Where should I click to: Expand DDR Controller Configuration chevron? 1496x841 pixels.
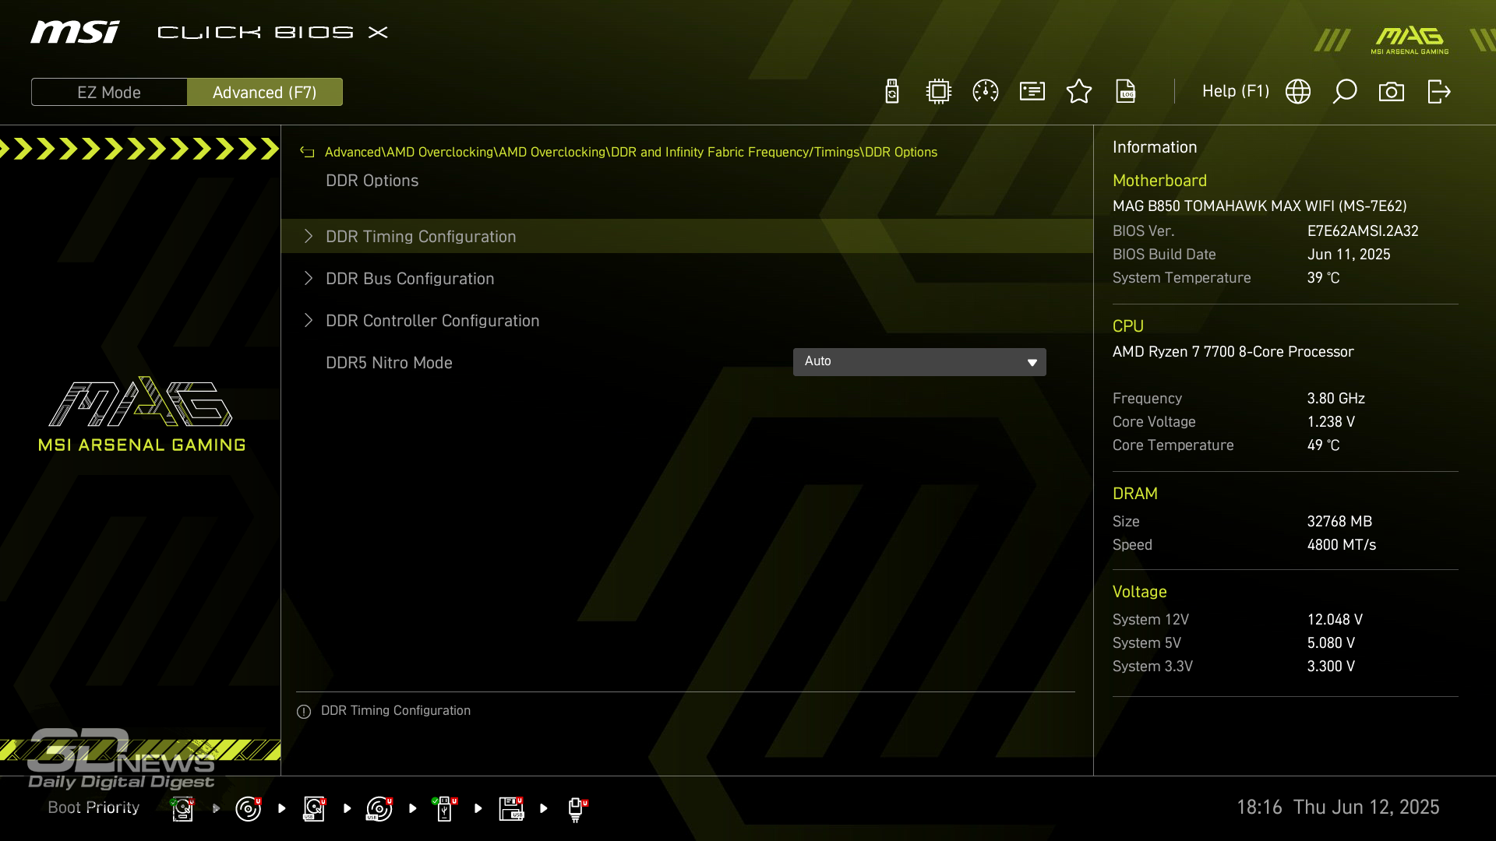pyautogui.click(x=309, y=320)
